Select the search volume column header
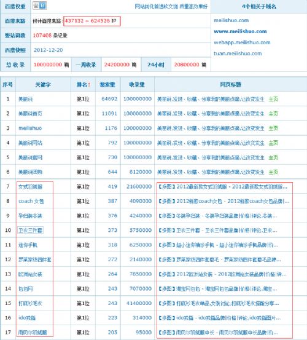The width and height of the screenshot is (307, 340). (x=107, y=85)
